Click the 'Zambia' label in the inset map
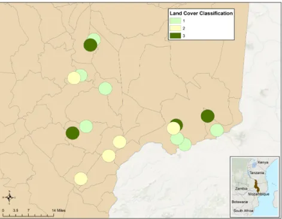Viewport: 282px width, 219px height. click(241, 188)
